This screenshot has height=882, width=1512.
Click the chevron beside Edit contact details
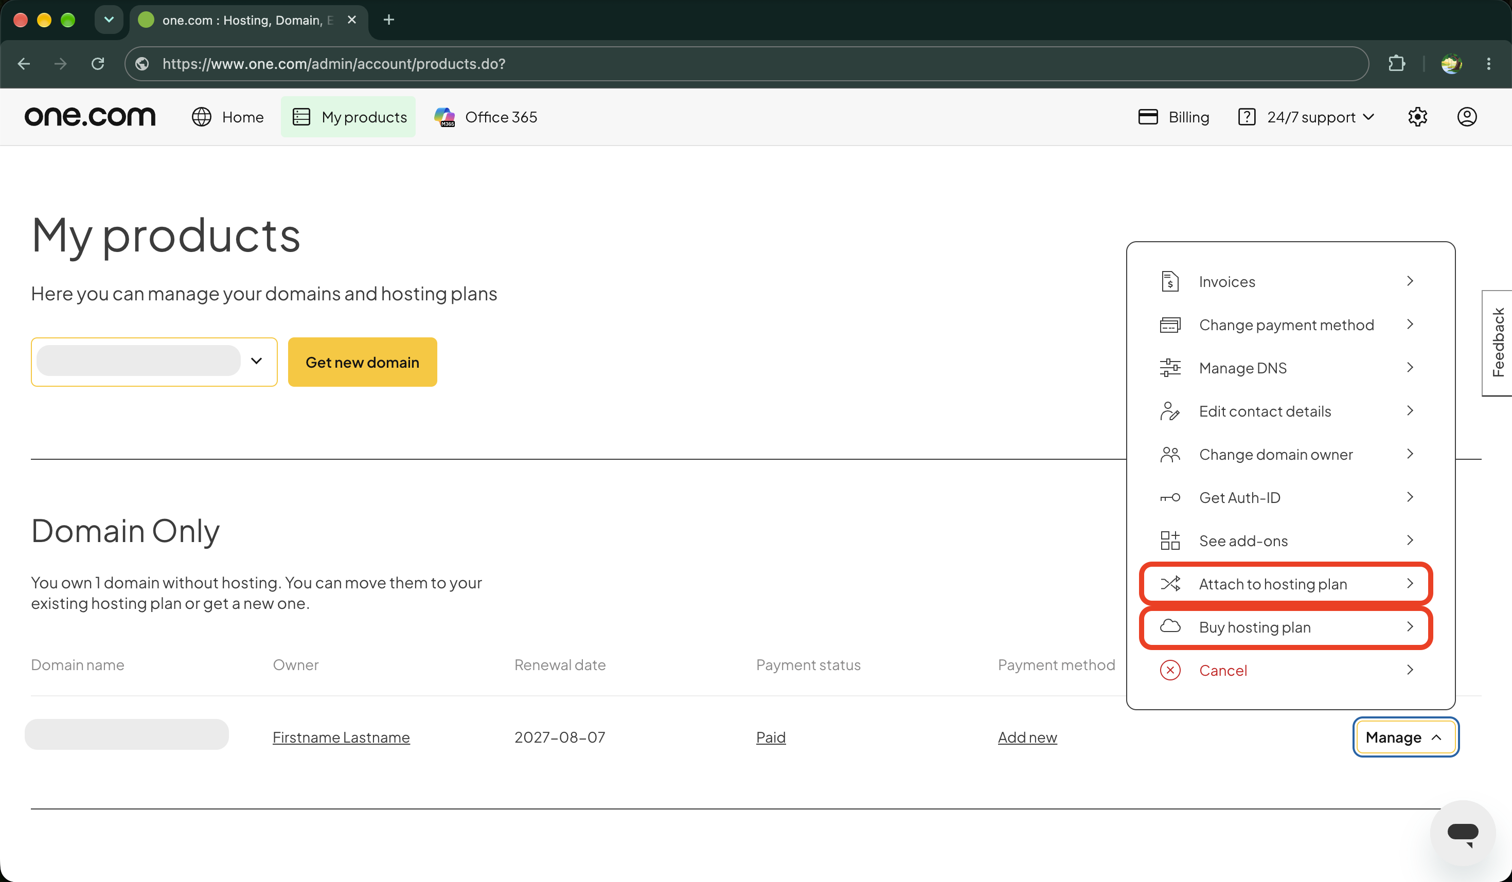(1410, 411)
